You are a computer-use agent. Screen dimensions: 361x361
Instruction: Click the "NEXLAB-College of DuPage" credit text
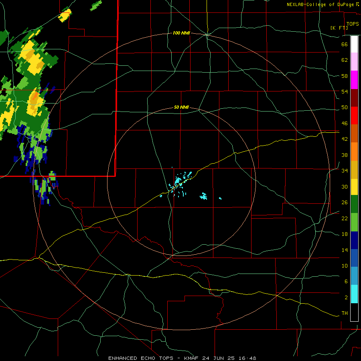click(320, 4)
